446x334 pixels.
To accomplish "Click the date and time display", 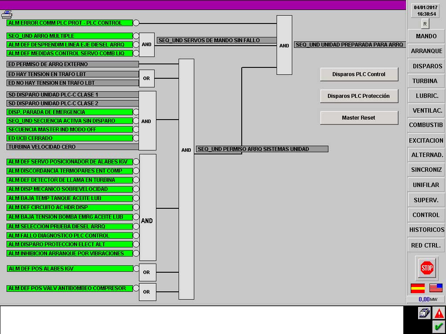I will point(425,11).
